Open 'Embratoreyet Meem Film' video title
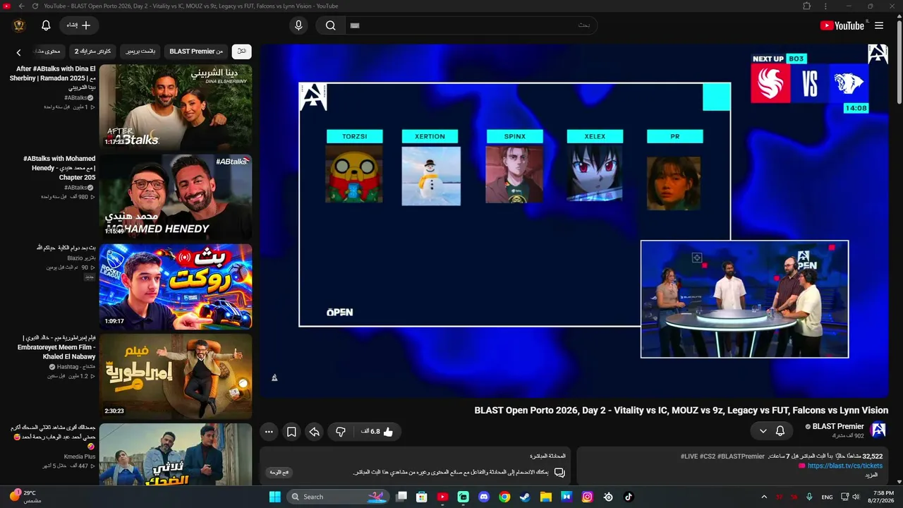The height and width of the screenshot is (508, 903). [x=56, y=347]
